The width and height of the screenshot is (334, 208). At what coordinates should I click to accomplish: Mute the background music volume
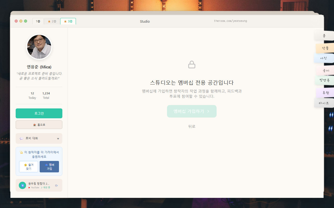(56, 185)
